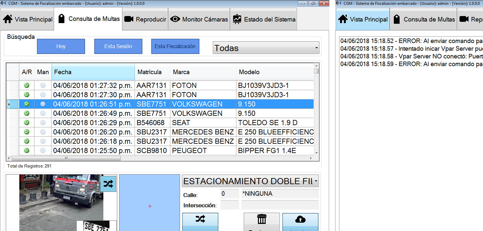483x231 pixels.
Task: Select the VOLKSWAGEN cell in 01:26:49 p.m. row
Action: pyautogui.click(x=203, y=113)
